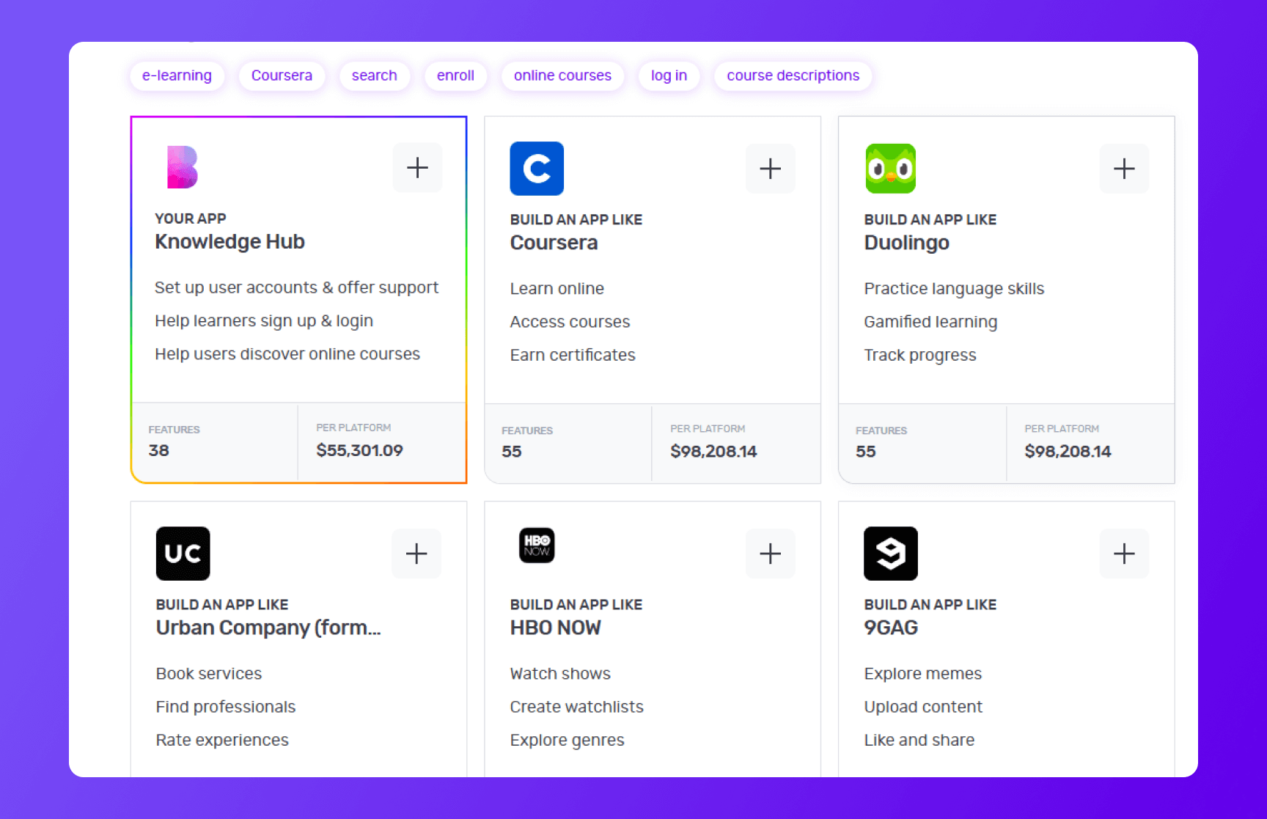Click 'Like and share' text
The width and height of the screenshot is (1267, 819).
[919, 740]
